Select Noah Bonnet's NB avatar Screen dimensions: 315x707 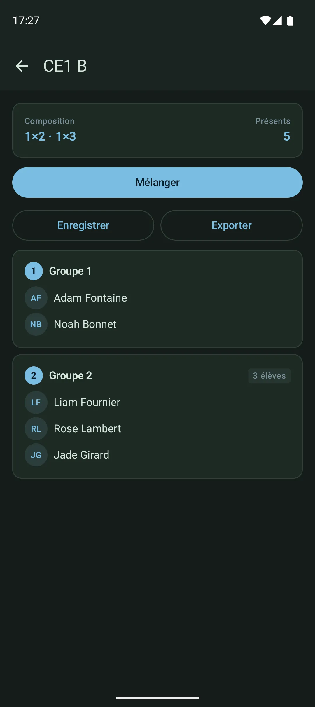pos(36,324)
